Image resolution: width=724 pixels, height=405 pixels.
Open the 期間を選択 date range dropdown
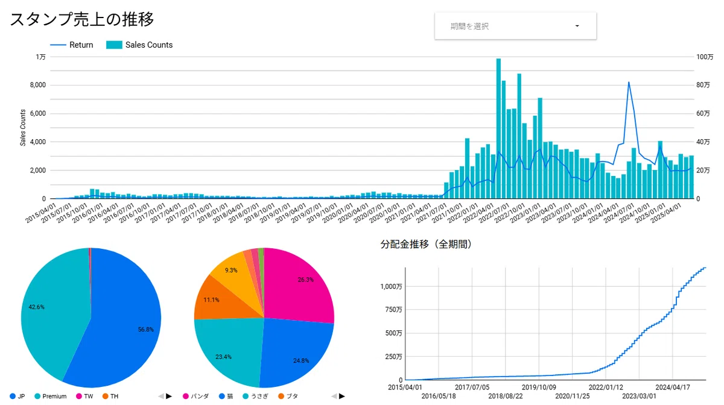pos(515,26)
